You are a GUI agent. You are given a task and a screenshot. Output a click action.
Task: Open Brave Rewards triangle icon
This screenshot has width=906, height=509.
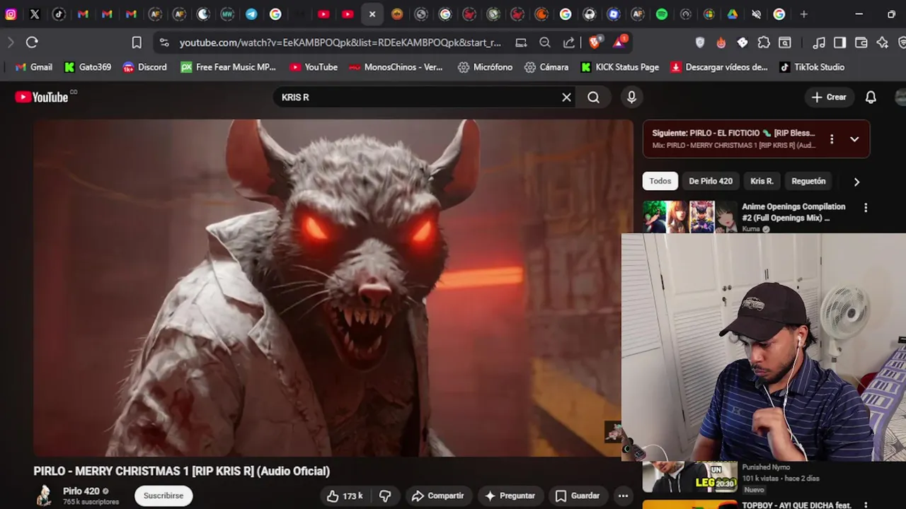click(620, 42)
